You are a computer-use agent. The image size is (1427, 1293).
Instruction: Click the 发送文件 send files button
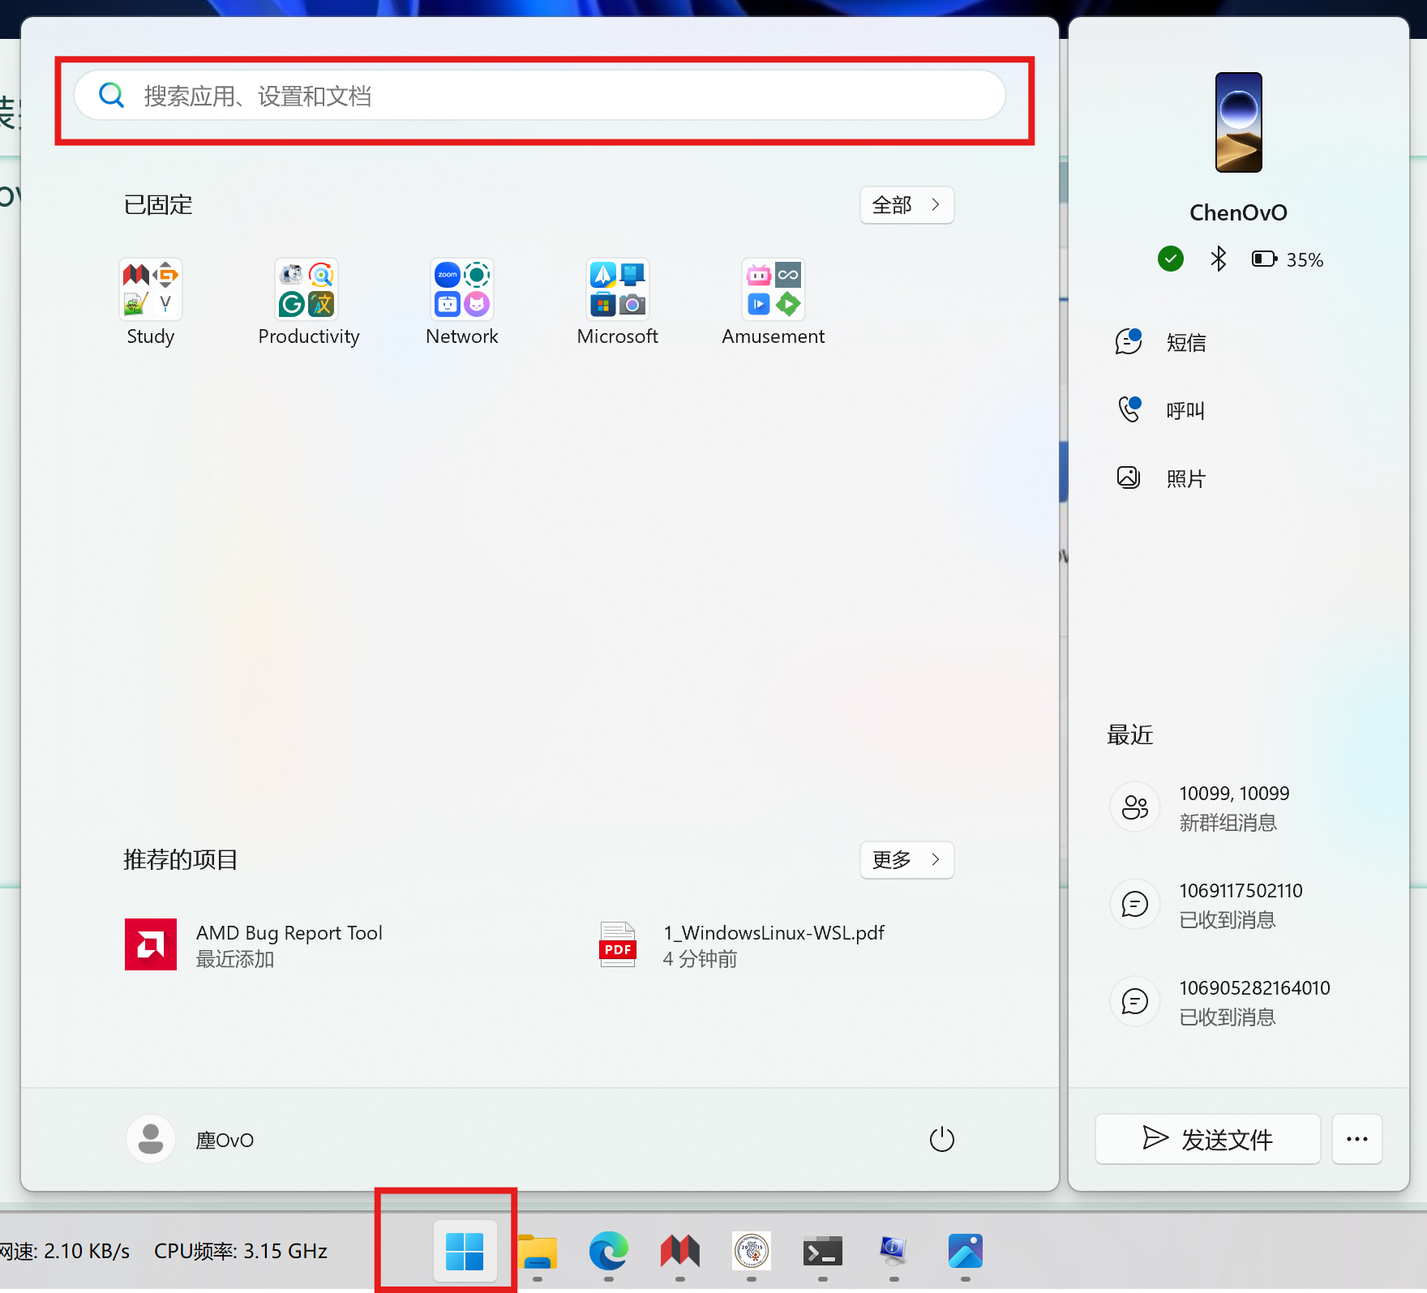1207,1139
